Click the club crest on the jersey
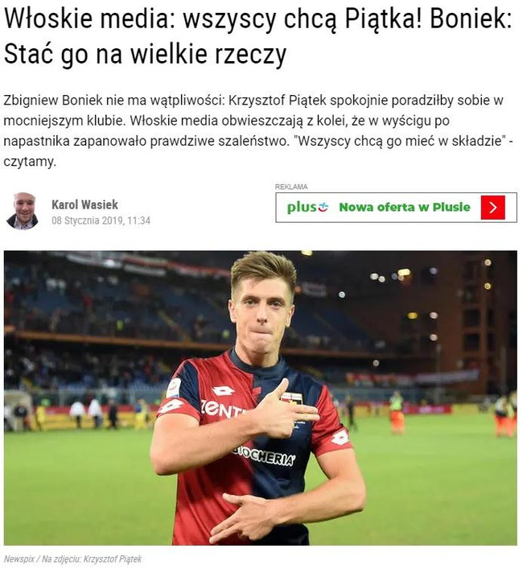This screenshot has height=569, width=527. (292, 398)
